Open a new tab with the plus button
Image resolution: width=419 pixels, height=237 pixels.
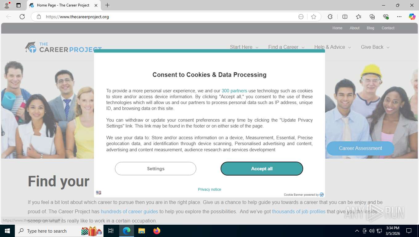coord(107,5)
